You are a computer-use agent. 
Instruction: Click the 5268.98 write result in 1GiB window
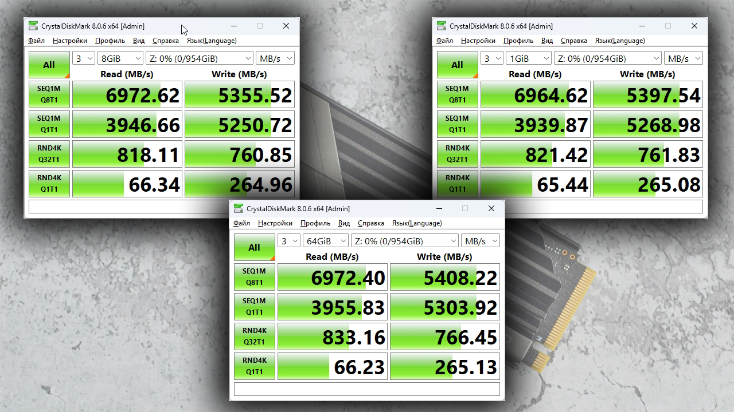[x=648, y=124]
